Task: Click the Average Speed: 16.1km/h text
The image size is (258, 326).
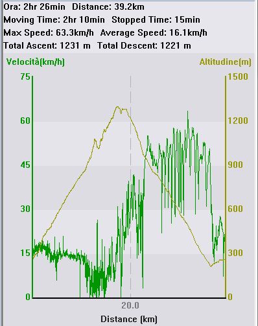Action: coord(154,33)
